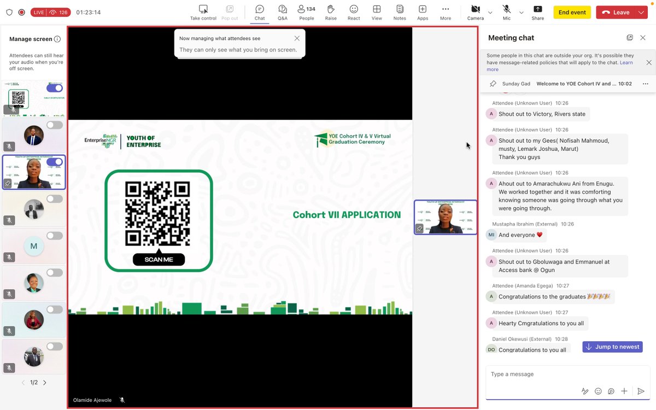Click the pin icon on the stage presenter thumbnail
Viewport: 656px width, 410px height.
coord(419,229)
